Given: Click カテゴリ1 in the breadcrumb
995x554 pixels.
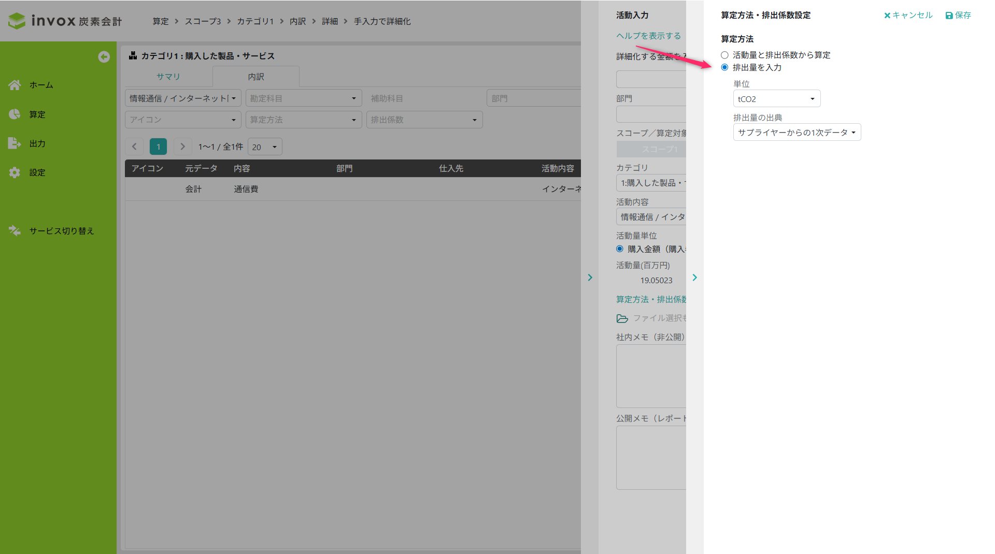Looking at the screenshot, I should [x=255, y=21].
